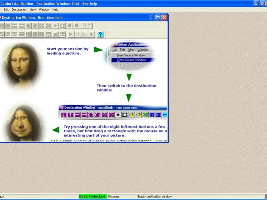Click the Progress field in status bar
267x200 pixels.
122,196
